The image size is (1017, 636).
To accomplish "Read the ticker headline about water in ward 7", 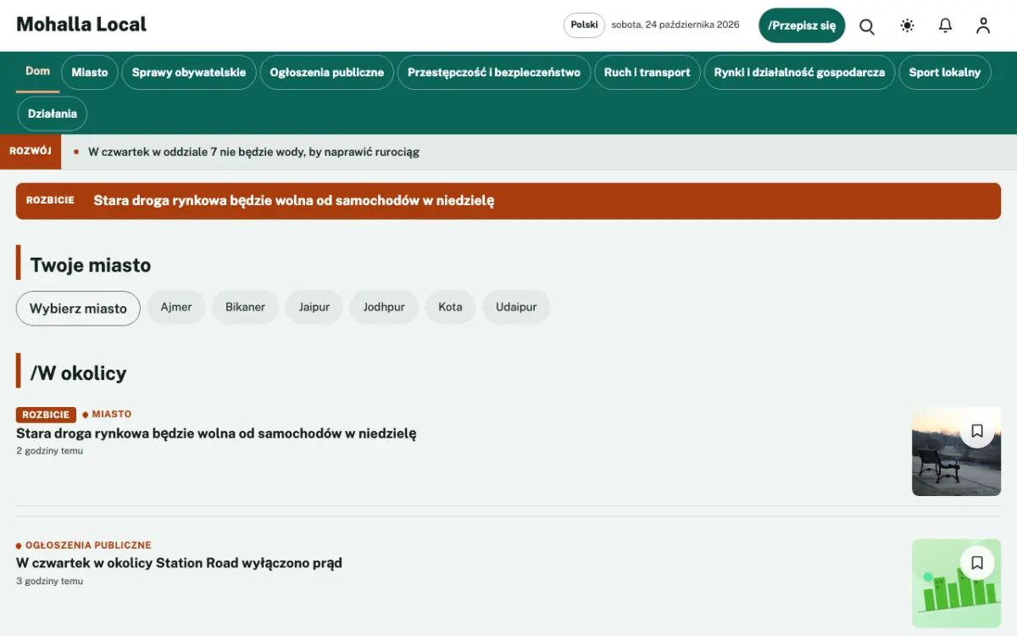I will (x=253, y=153).
